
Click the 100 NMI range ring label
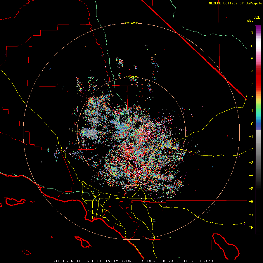(x=131, y=23)
